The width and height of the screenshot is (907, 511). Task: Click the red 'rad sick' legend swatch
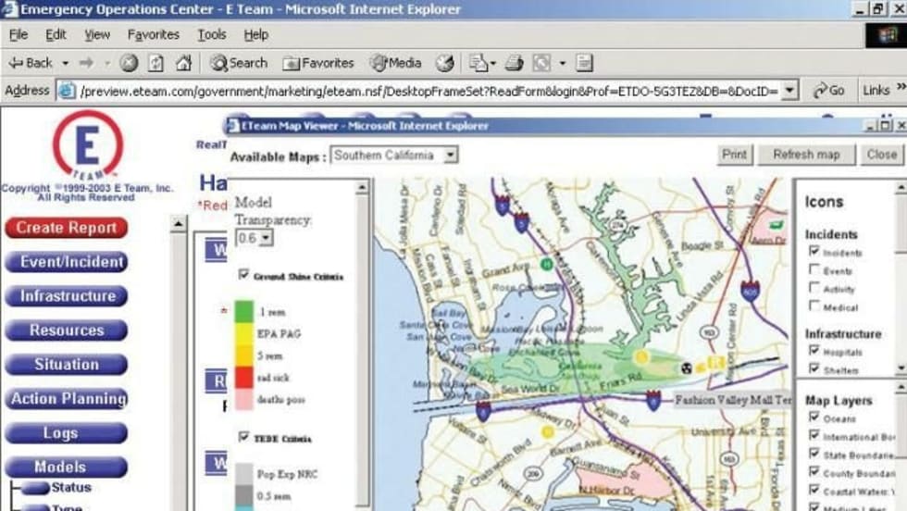243,379
